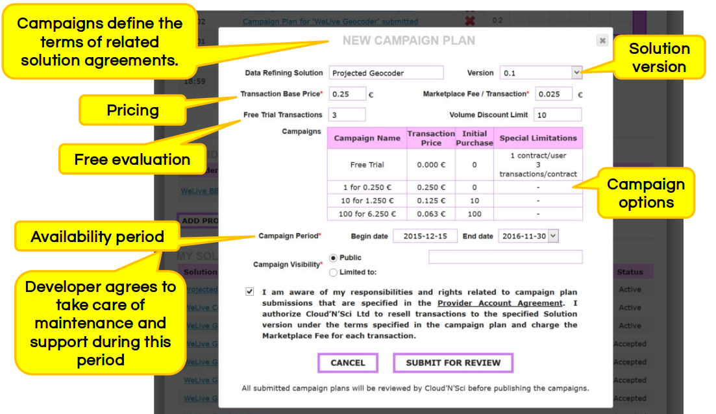
Task: Click the '100' initial purchase cell
Action: point(475,214)
